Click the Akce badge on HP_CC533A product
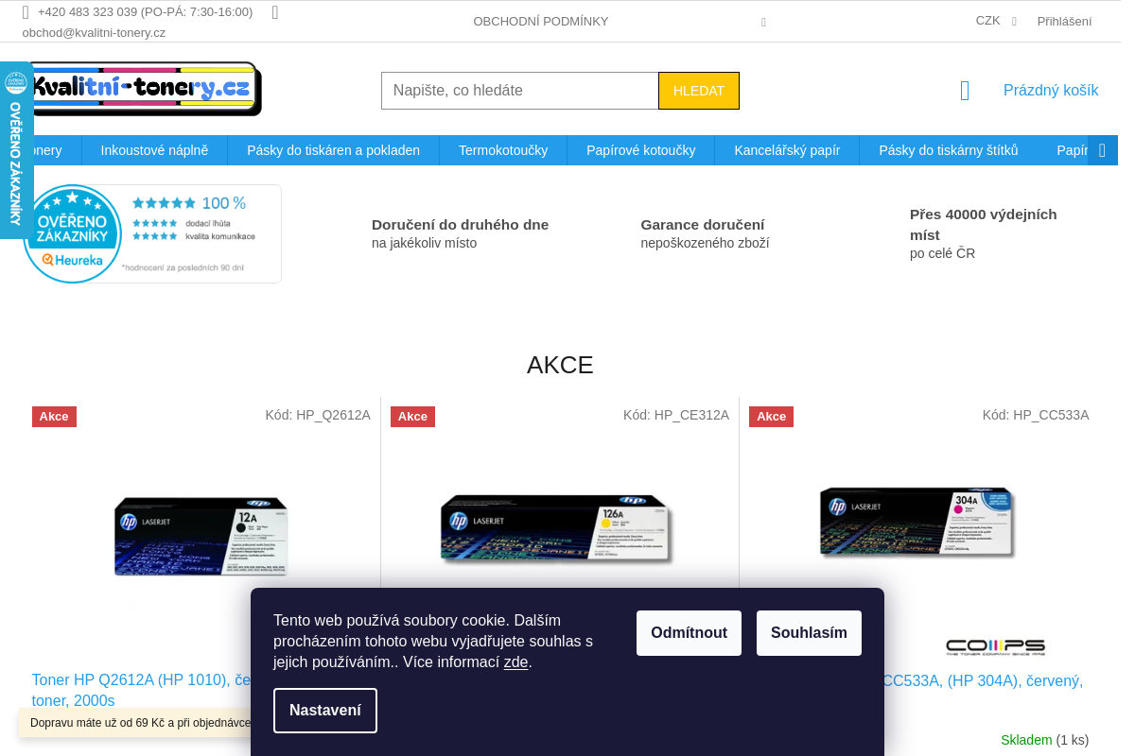This screenshot has width=1135, height=756. (x=771, y=417)
